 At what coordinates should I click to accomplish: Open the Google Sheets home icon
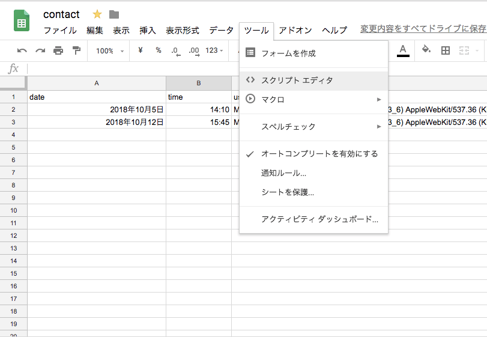pyautogui.click(x=22, y=22)
